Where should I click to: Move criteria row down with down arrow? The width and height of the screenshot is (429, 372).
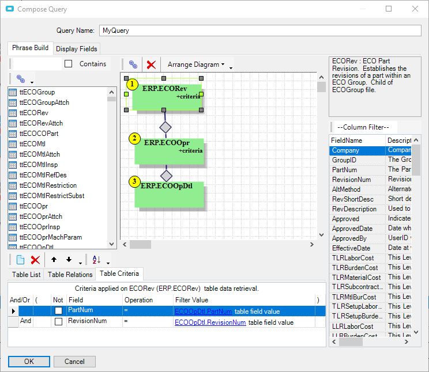[x=69, y=260]
